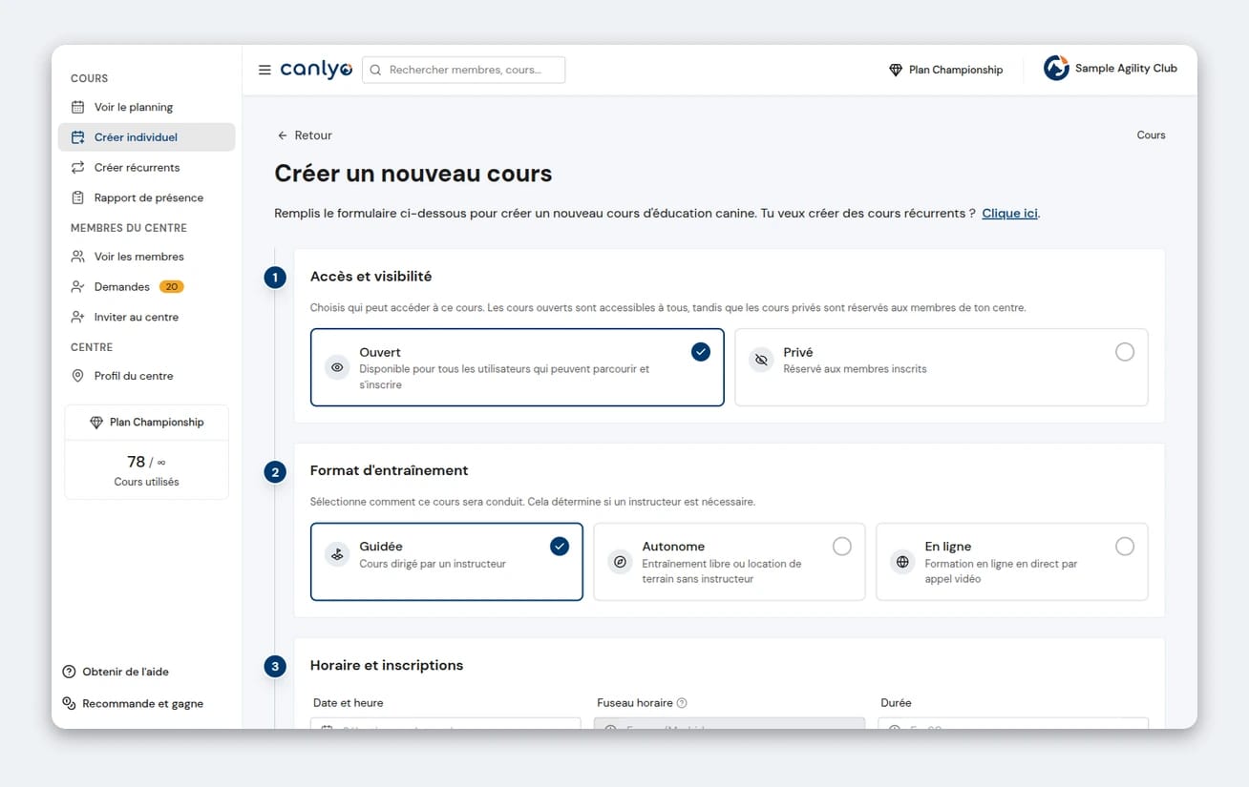Click Obtenir de l'aide link
This screenshot has height=787, width=1249.
click(x=116, y=672)
